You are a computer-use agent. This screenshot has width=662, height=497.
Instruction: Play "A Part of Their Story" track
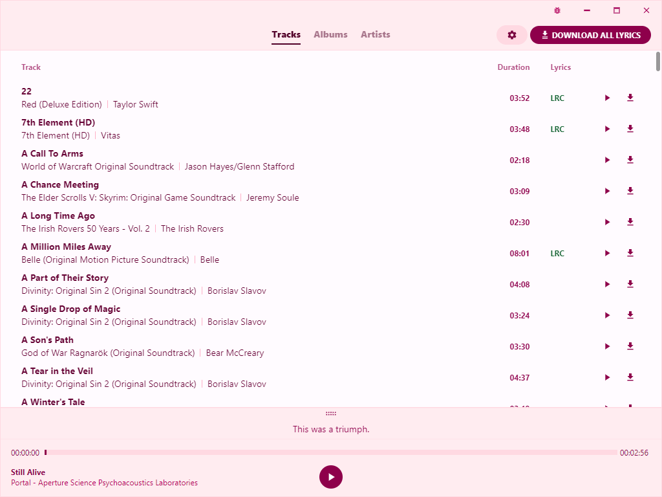pos(607,285)
